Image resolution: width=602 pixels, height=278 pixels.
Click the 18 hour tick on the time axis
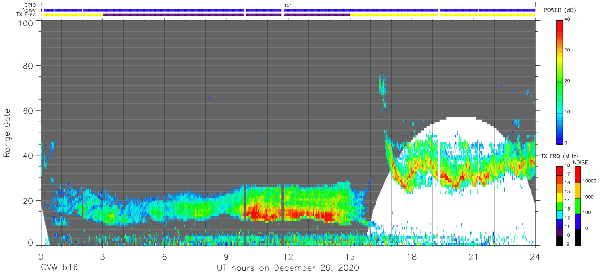click(x=411, y=257)
